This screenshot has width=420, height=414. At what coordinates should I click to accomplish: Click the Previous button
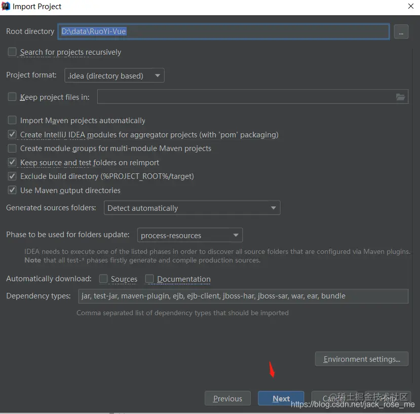pyautogui.click(x=227, y=398)
